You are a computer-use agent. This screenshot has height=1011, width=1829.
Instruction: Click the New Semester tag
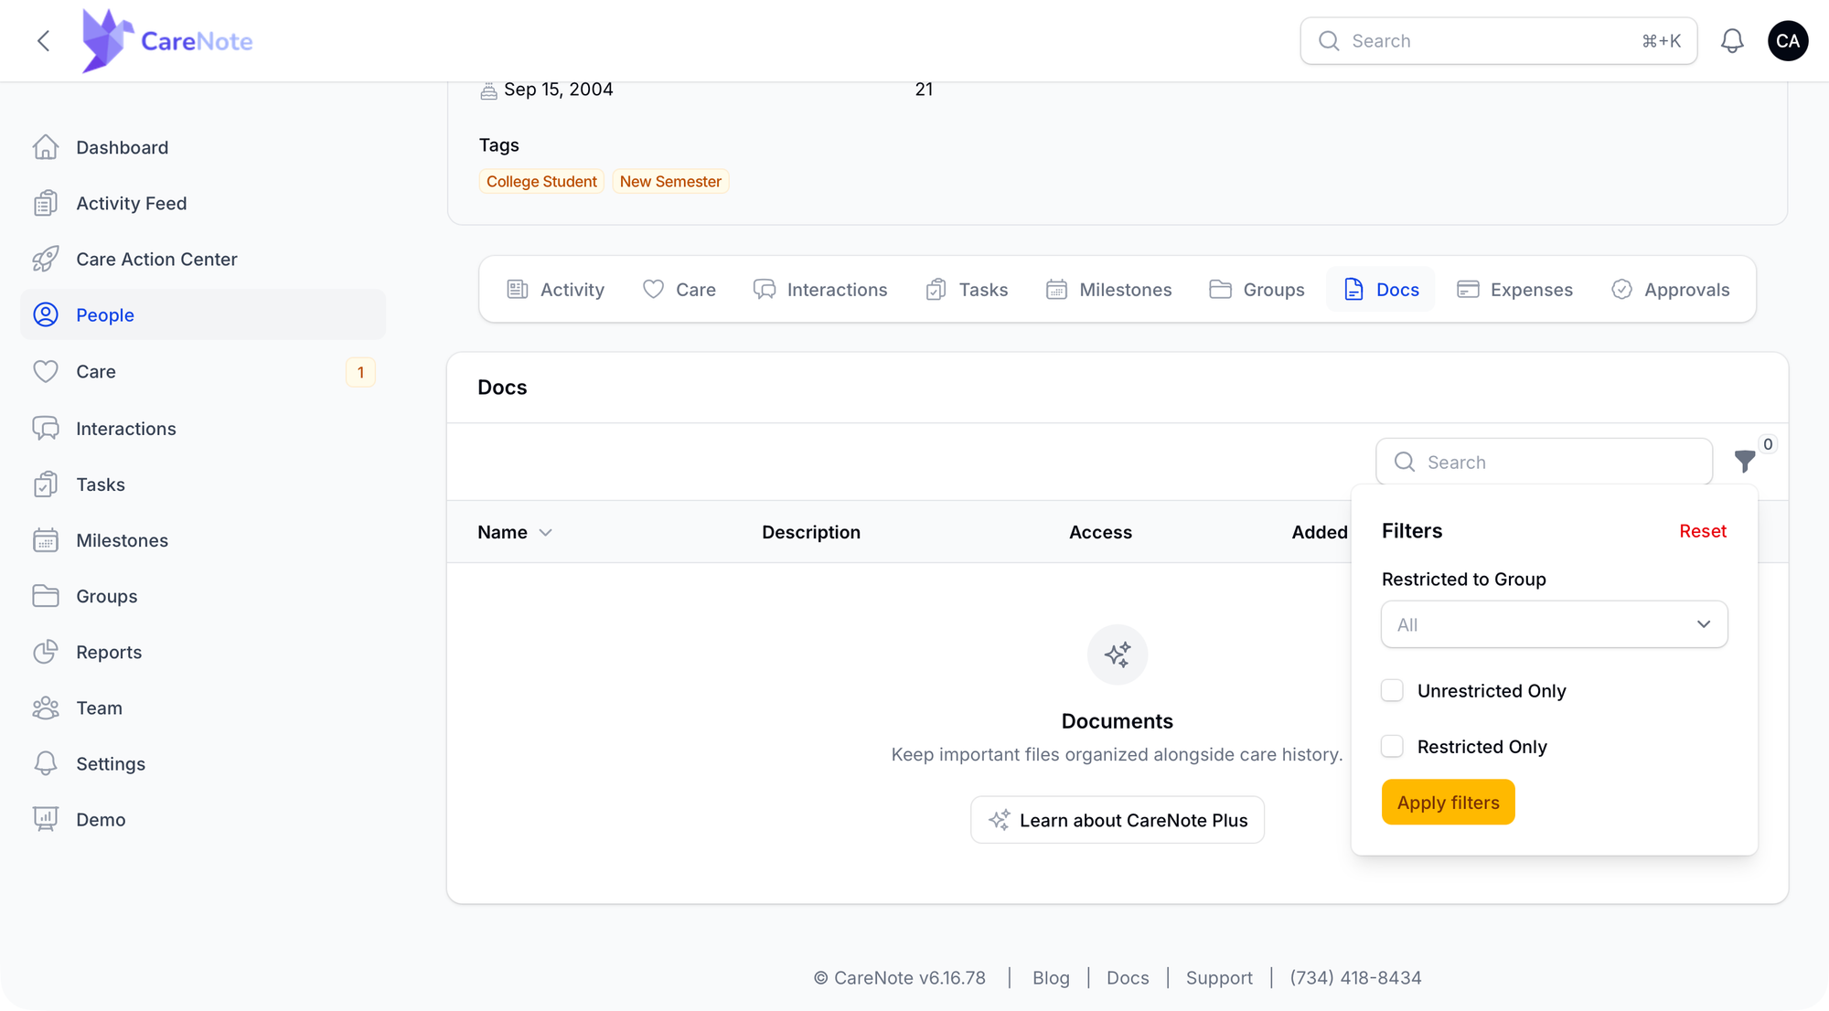(670, 181)
